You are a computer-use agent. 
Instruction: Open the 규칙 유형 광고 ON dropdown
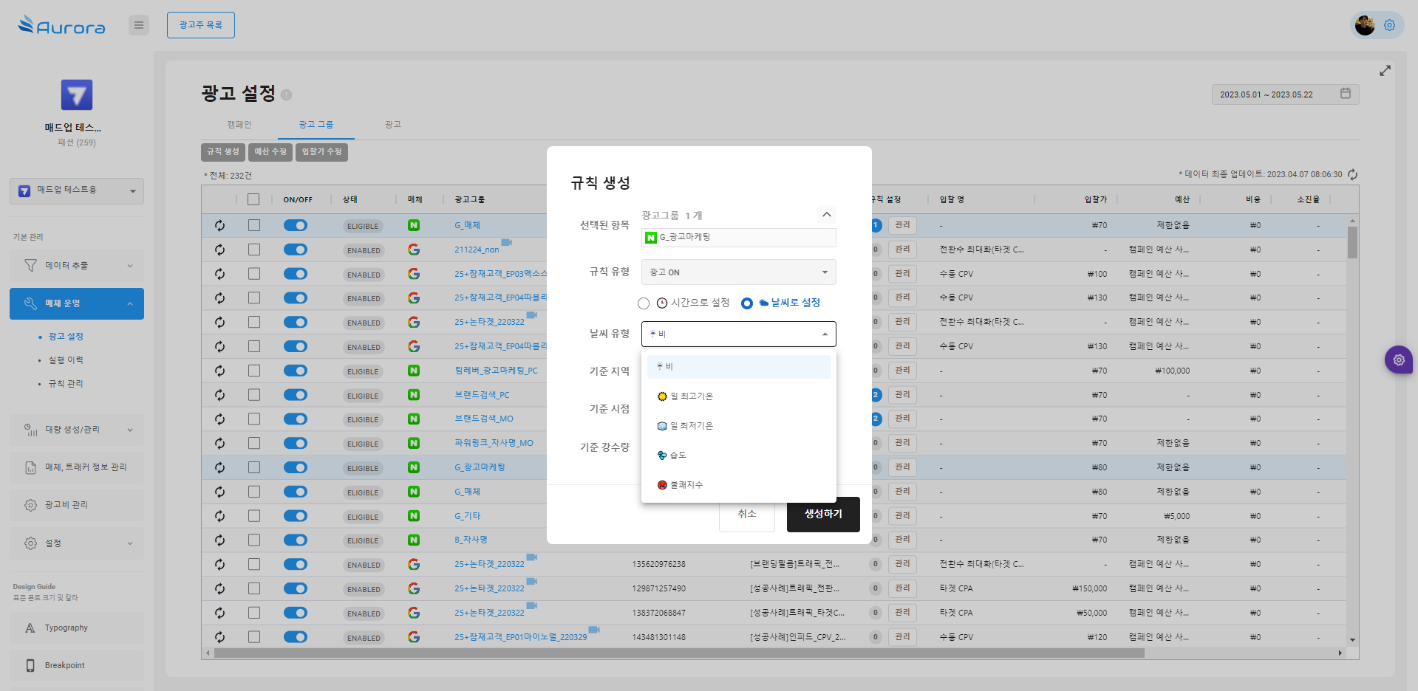tap(738, 272)
